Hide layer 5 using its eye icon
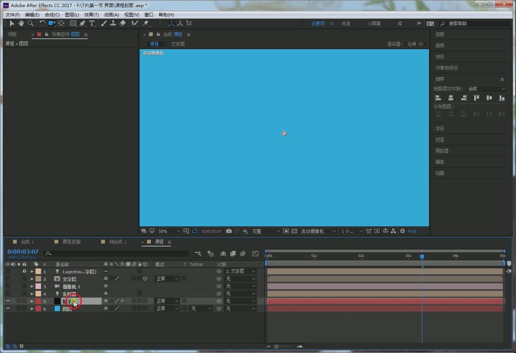516x353 pixels. (8, 301)
